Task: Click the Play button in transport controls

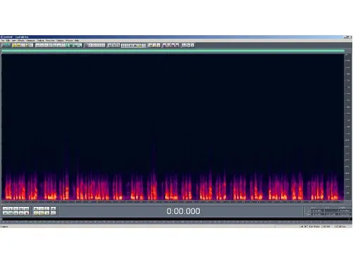Action: [11, 209]
